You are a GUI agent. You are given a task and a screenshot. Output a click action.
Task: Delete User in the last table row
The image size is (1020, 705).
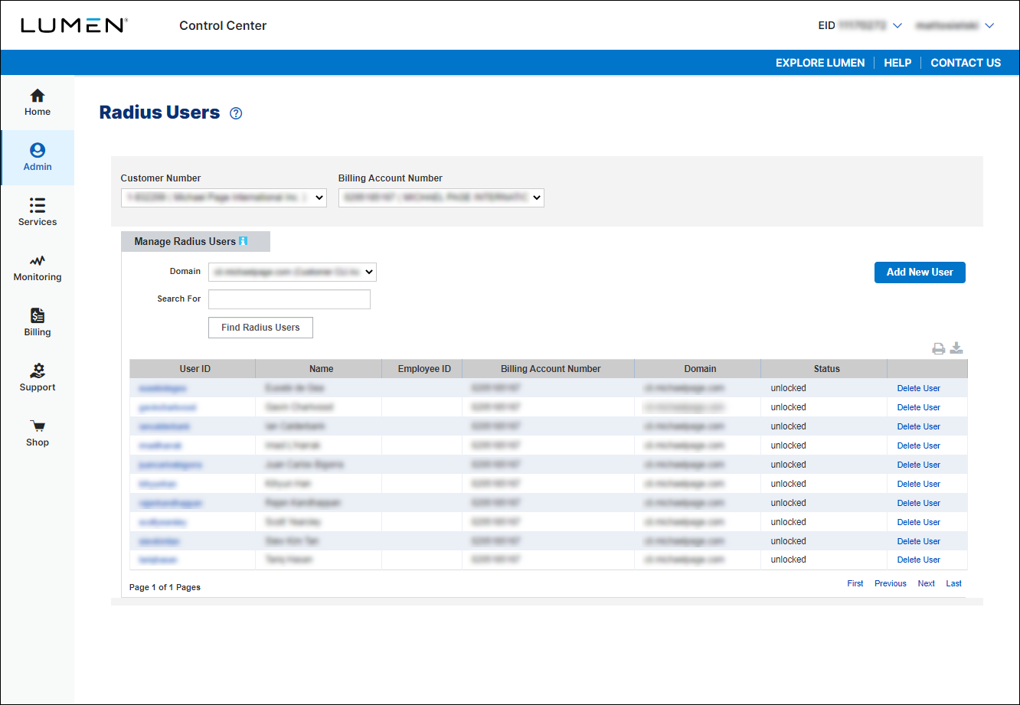point(919,560)
